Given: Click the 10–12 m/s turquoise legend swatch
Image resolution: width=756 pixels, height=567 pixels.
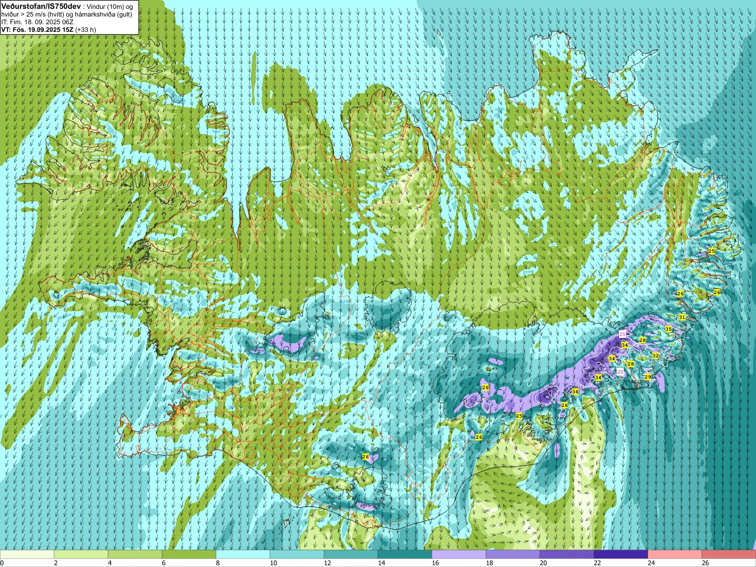Looking at the screenshot, I should coord(297,555).
